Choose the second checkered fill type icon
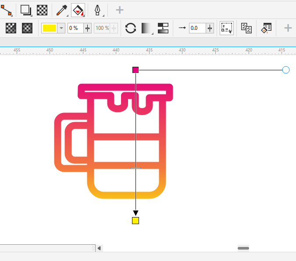 click(x=27, y=28)
